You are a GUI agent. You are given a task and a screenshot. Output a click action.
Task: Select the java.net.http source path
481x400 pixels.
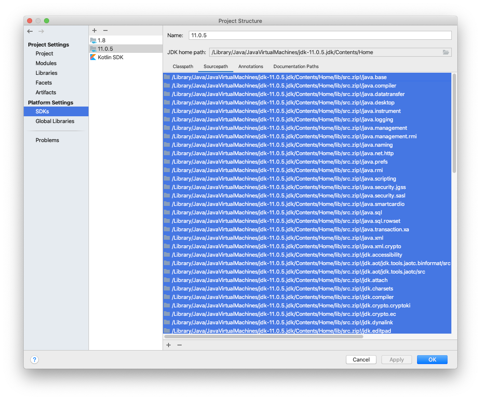coord(307,153)
